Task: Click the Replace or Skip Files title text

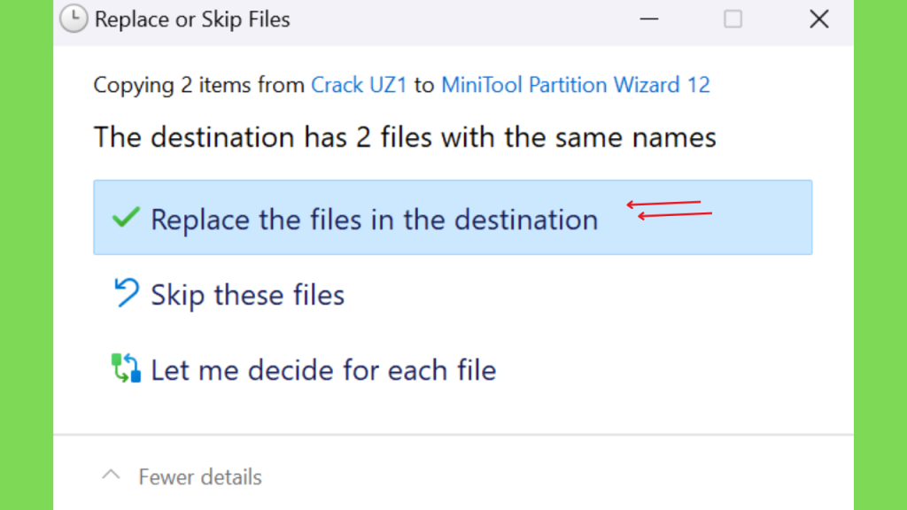Action: pyautogui.click(x=192, y=19)
